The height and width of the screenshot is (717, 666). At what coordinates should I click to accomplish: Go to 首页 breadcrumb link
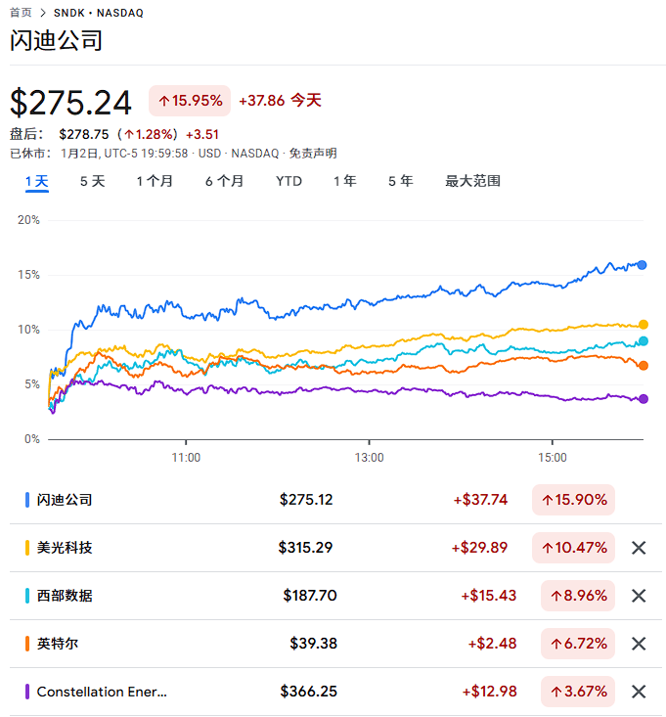(21, 13)
